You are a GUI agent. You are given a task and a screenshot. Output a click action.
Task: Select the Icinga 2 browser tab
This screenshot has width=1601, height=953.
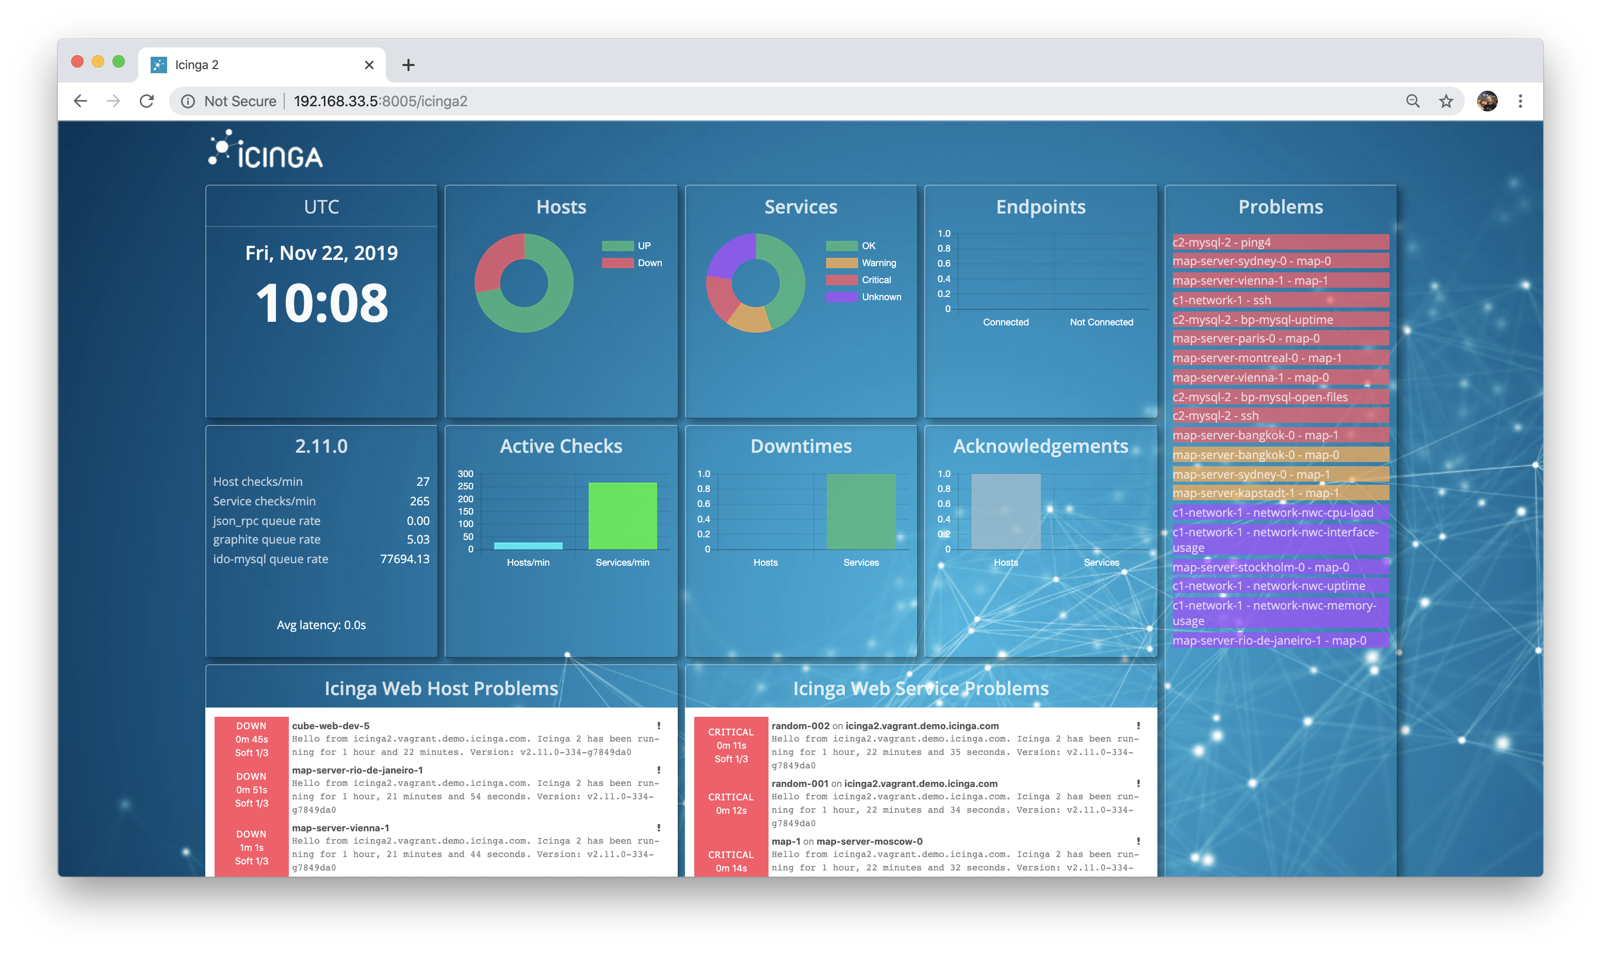tap(262, 65)
